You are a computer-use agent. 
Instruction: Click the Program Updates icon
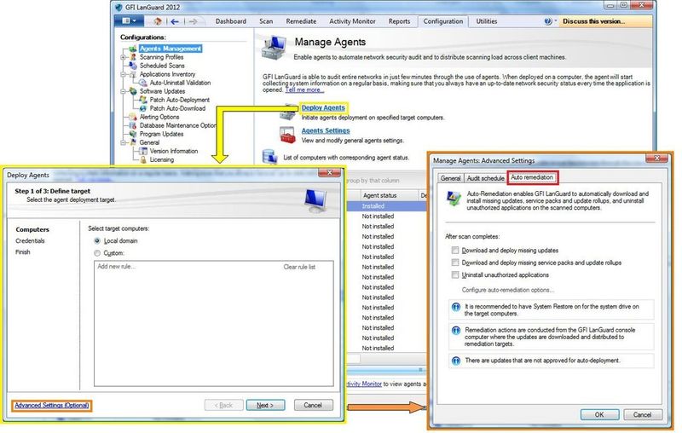point(133,134)
